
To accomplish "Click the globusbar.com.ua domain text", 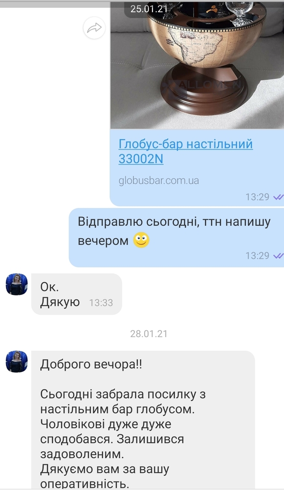I will 159,181.
